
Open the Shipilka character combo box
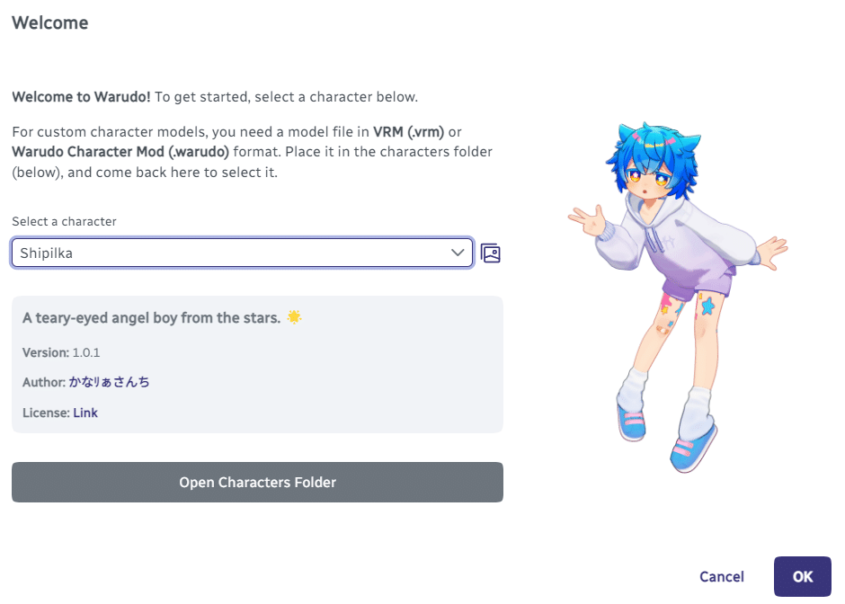click(x=234, y=253)
